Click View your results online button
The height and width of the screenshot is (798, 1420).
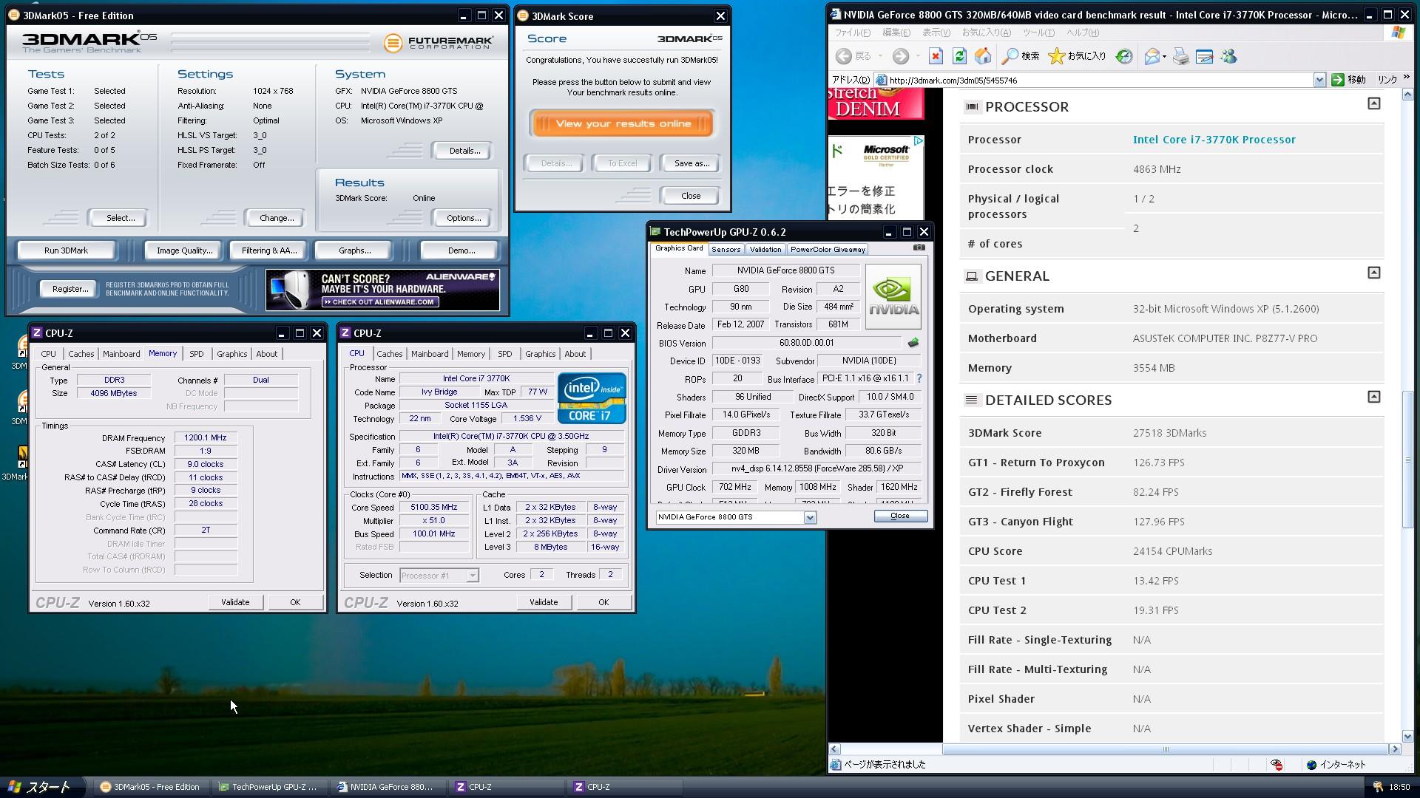623,123
